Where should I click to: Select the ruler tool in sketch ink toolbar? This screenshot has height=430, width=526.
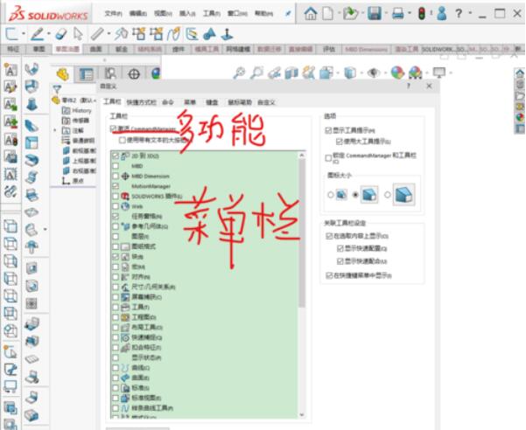pyautogui.click(x=97, y=34)
